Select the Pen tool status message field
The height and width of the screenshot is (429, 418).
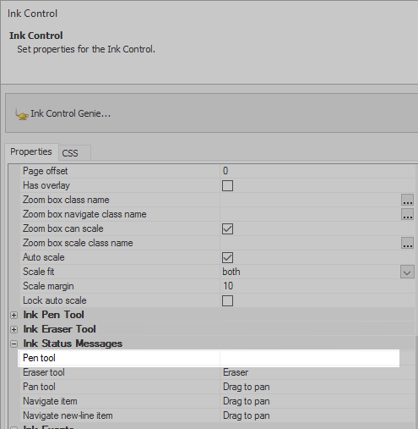(x=310, y=358)
